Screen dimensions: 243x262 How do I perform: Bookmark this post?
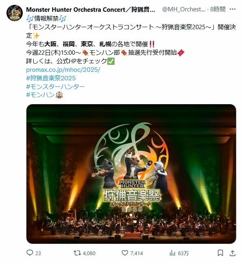[220, 253]
